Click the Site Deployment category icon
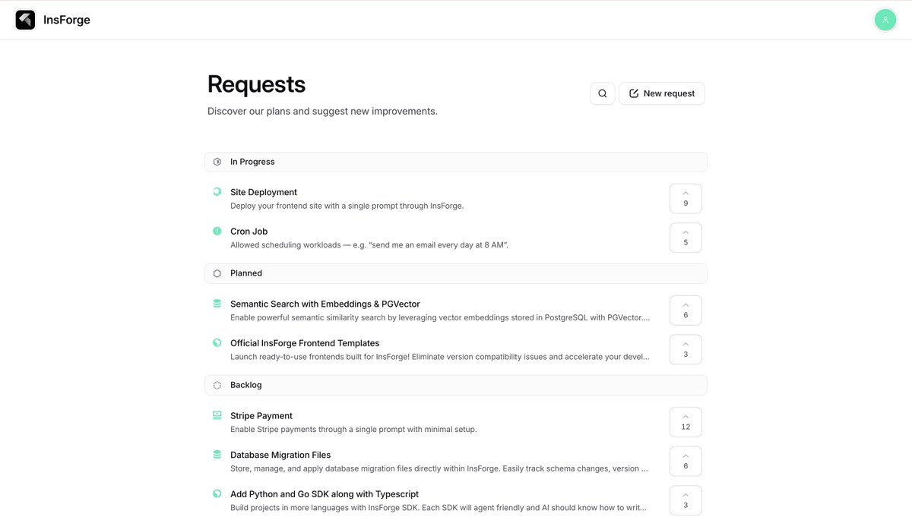This screenshot has height=517, width=912. click(x=217, y=192)
